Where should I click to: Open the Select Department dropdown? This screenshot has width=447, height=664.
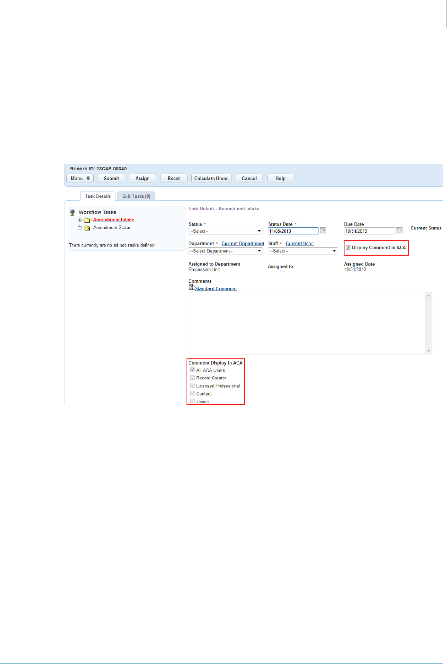225,251
